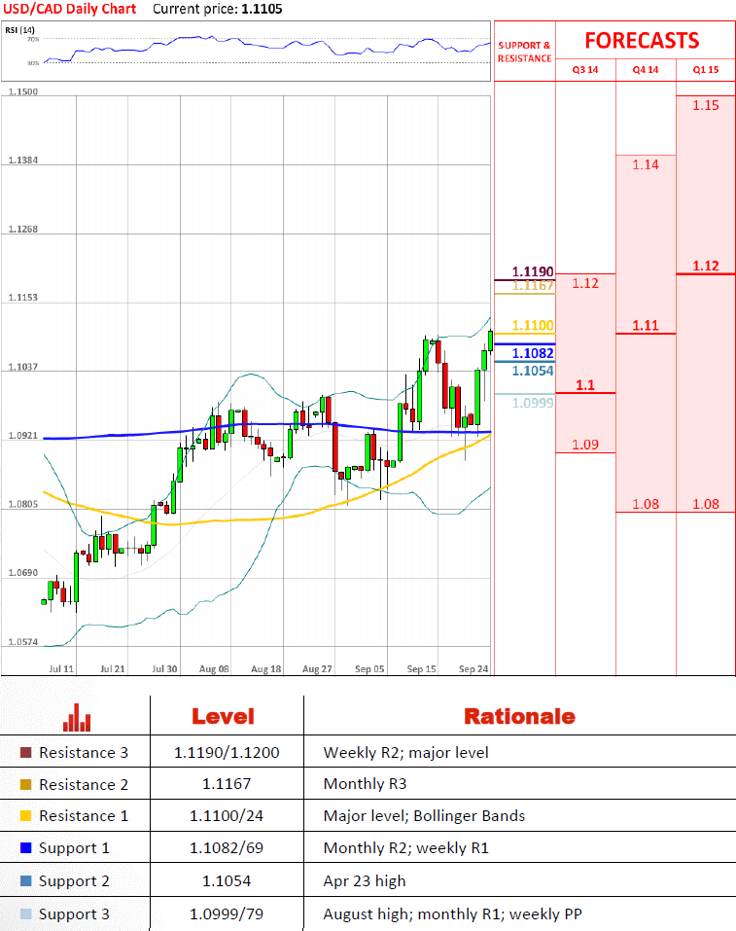Viewport: 736px width, 931px height.
Task: Click the Resistance 3 dark red swatch
Action: coord(25,752)
